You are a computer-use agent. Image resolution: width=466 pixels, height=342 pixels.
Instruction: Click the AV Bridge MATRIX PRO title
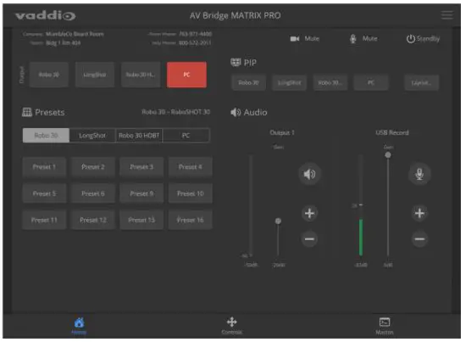[235, 15]
